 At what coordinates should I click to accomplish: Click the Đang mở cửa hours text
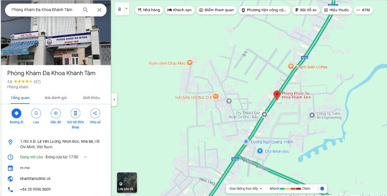coord(31,157)
